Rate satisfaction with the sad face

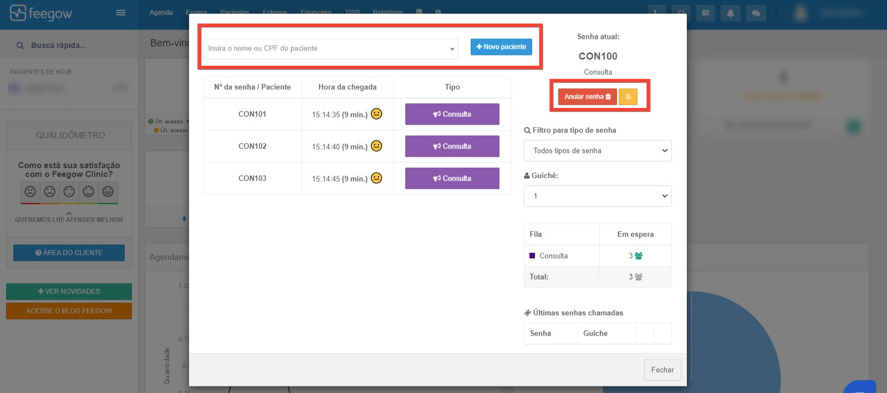click(x=50, y=192)
